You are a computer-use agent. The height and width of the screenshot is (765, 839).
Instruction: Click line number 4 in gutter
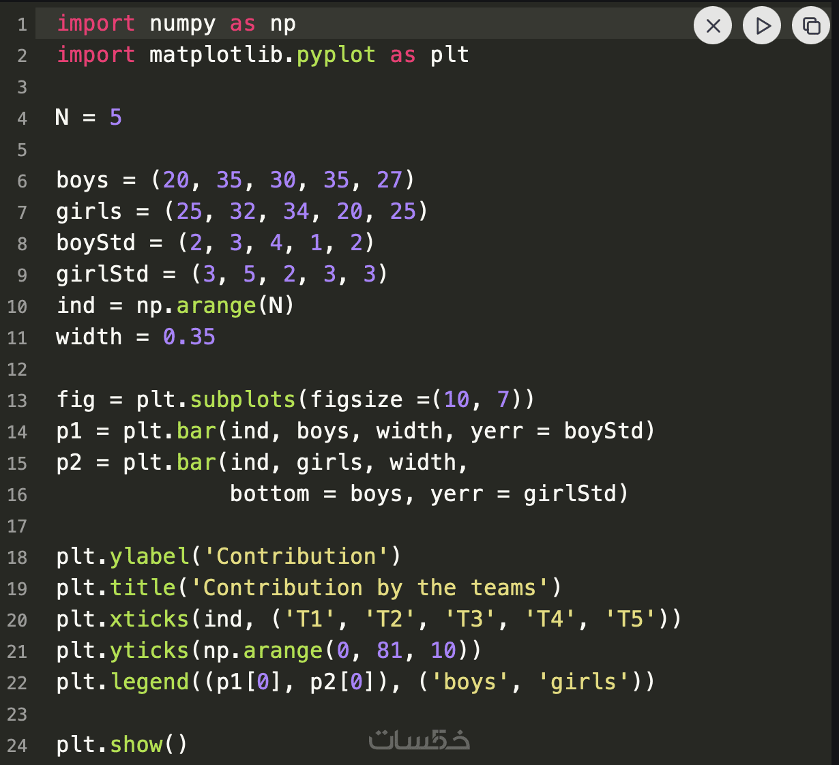pos(22,119)
